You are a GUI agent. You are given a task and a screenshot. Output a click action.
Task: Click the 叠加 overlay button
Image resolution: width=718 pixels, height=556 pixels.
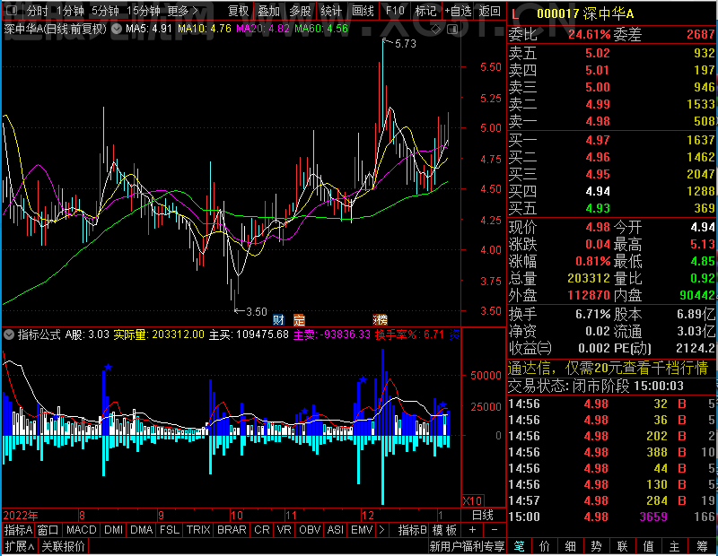268,11
